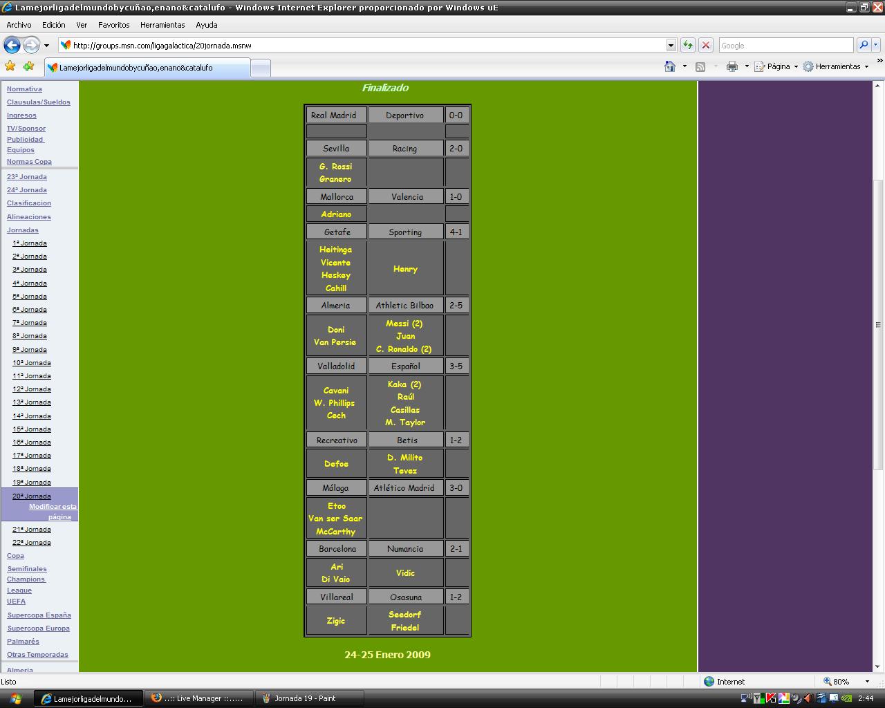Switch to Live Manager Firefox taskbar button
885x708 pixels.
tap(198, 698)
